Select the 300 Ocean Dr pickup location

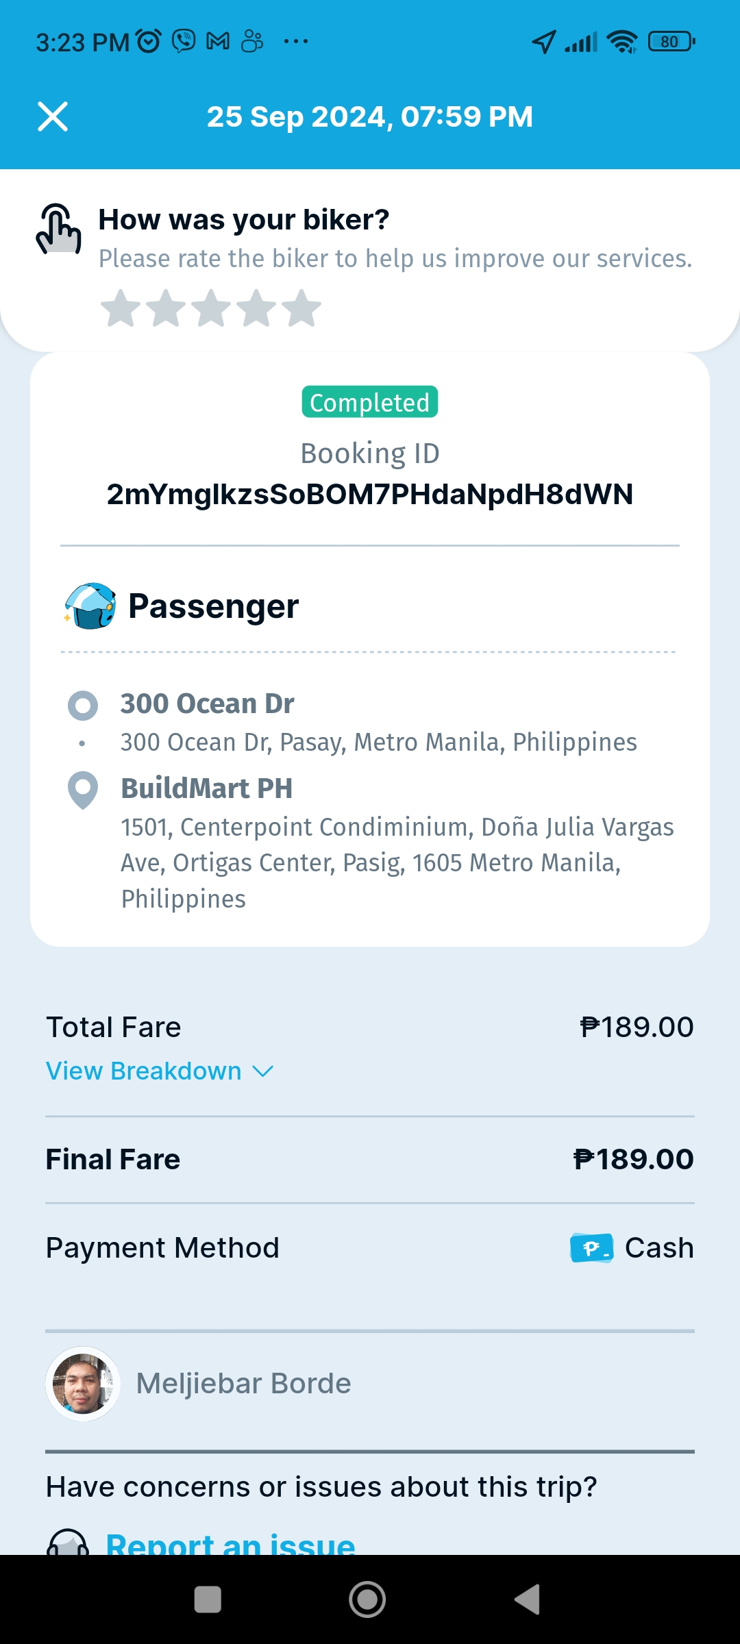pos(207,704)
